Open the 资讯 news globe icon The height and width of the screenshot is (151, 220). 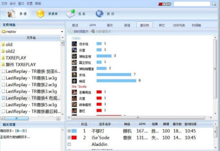pyautogui.click(x=100, y=14)
